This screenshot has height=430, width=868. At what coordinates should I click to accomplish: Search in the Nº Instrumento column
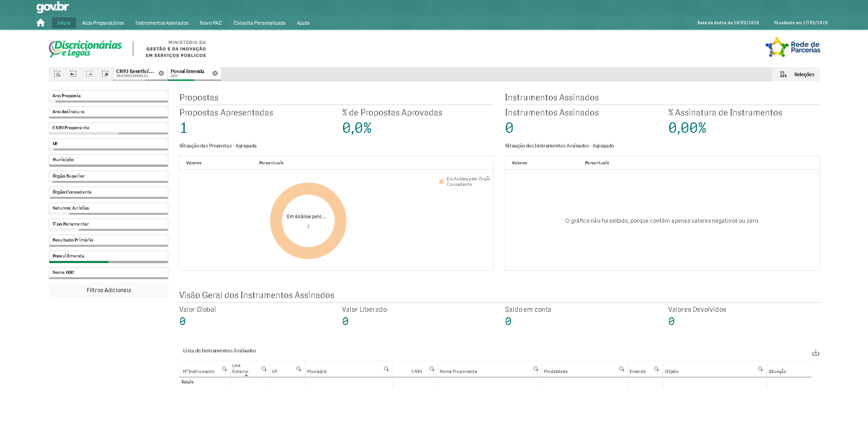tap(224, 369)
